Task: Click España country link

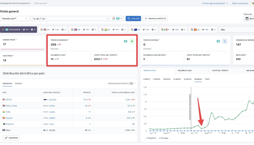Action: pyautogui.click(x=9, y=118)
